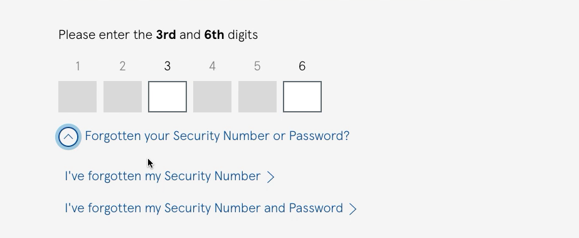Click the highlighted position label '3'
The height and width of the screenshot is (238, 579).
[167, 66]
